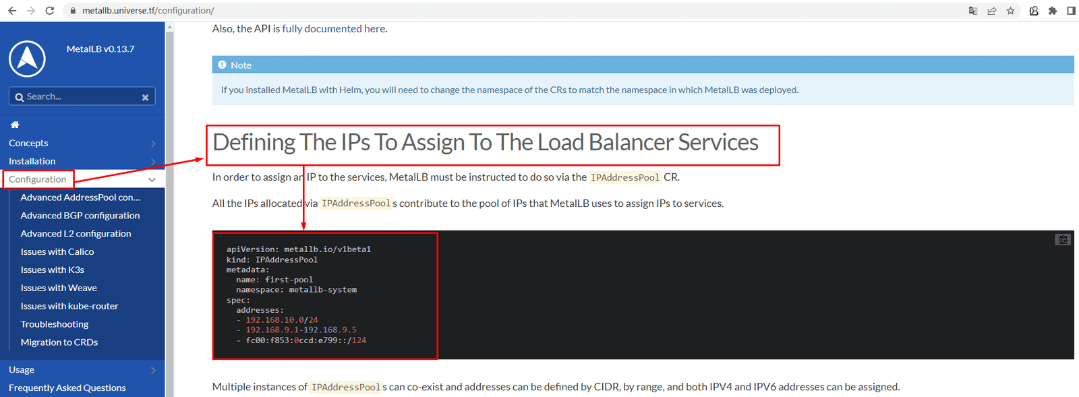
Task: Open Issues with K3s page
Action: point(53,270)
